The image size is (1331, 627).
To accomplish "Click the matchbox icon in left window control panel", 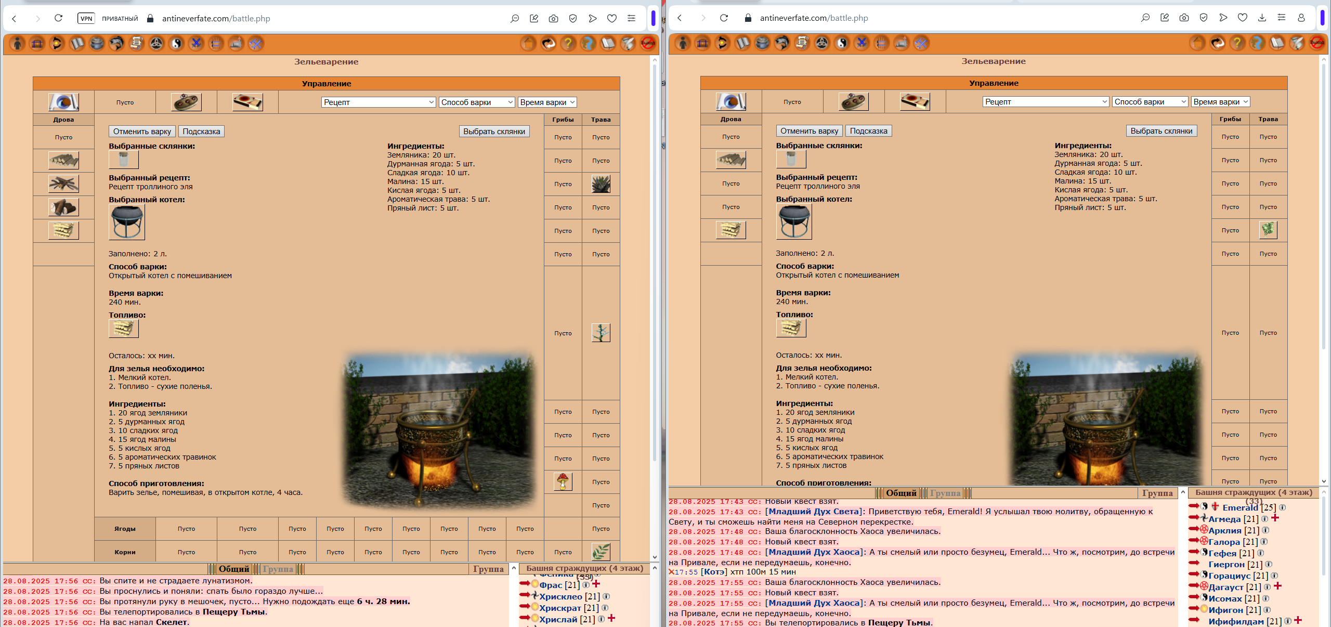I will 247,102.
